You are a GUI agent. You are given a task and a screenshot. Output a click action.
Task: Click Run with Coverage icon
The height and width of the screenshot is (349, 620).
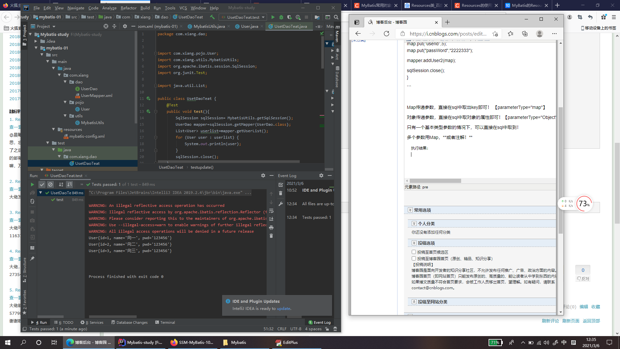pos(290,17)
